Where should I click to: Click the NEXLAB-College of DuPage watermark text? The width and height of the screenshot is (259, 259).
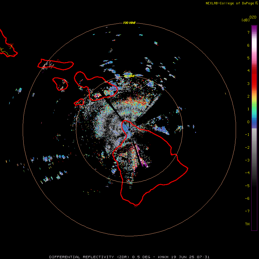(232, 3)
